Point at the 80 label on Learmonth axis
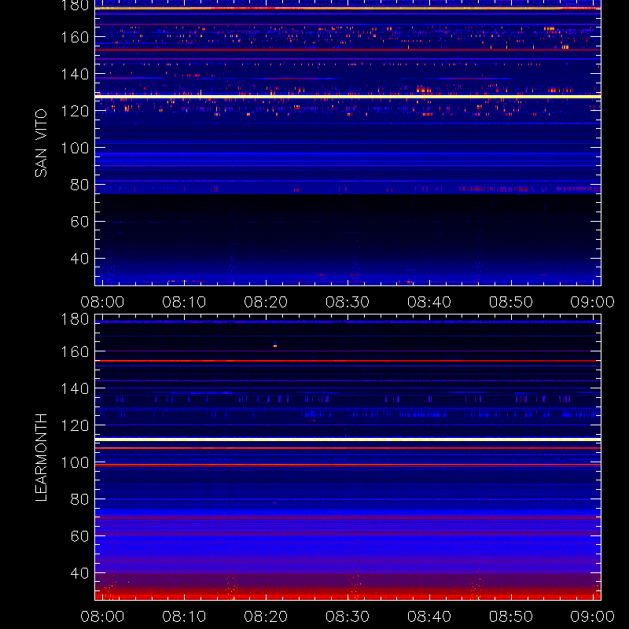The height and width of the screenshot is (629, 629). [x=79, y=499]
